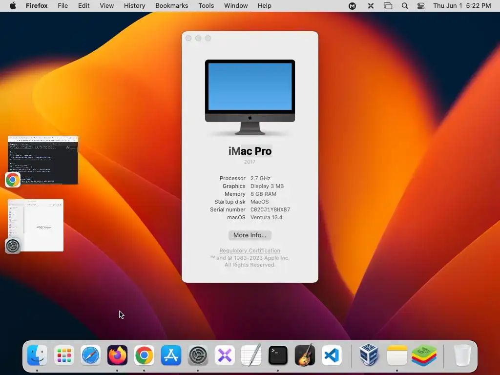
Task: Open TextEdit from the dock
Action: click(x=251, y=355)
